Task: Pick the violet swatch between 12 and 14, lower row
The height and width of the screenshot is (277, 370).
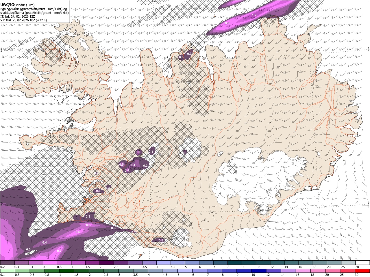Action: tap(273, 271)
